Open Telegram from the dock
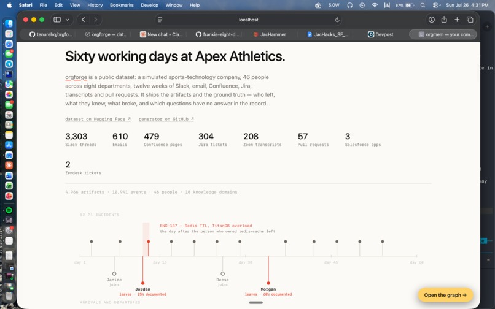 tap(9, 64)
